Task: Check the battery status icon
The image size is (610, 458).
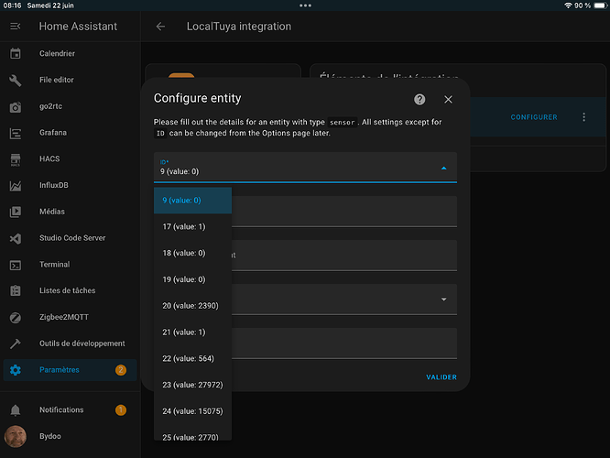Action: pyautogui.click(x=601, y=5)
